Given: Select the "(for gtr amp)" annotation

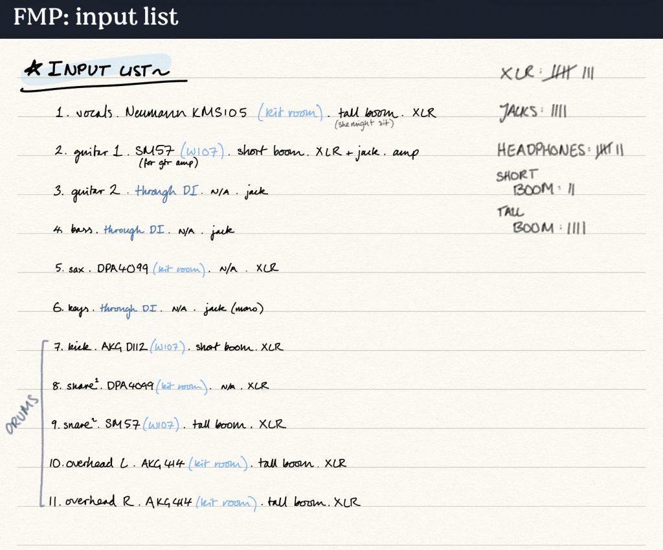Looking at the screenshot, I should pos(168,162).
